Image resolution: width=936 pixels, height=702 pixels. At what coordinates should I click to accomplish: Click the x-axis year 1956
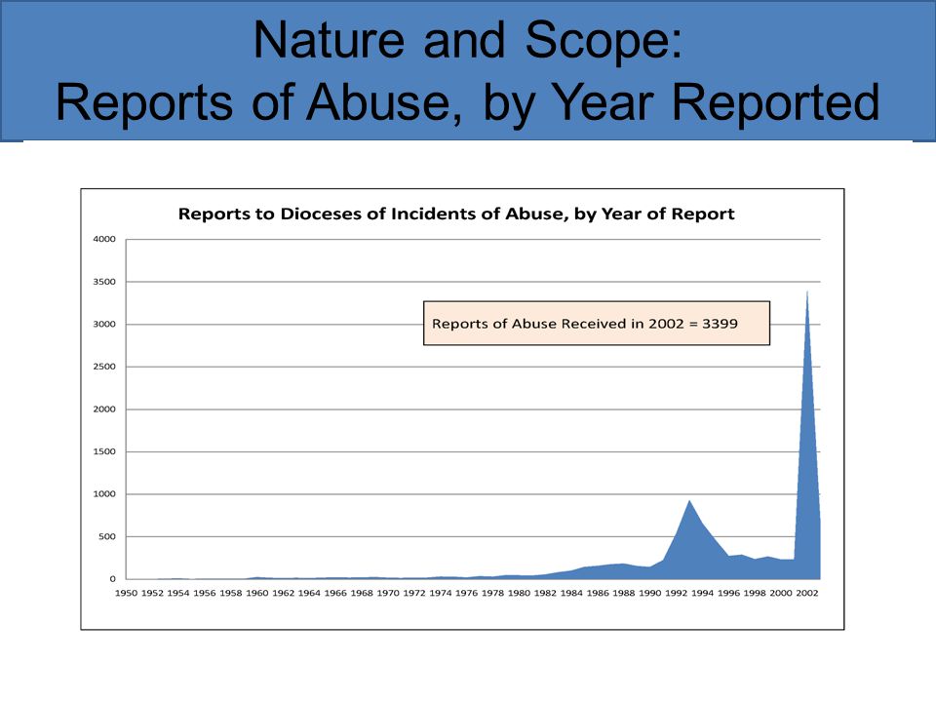[x=204, y=593]
